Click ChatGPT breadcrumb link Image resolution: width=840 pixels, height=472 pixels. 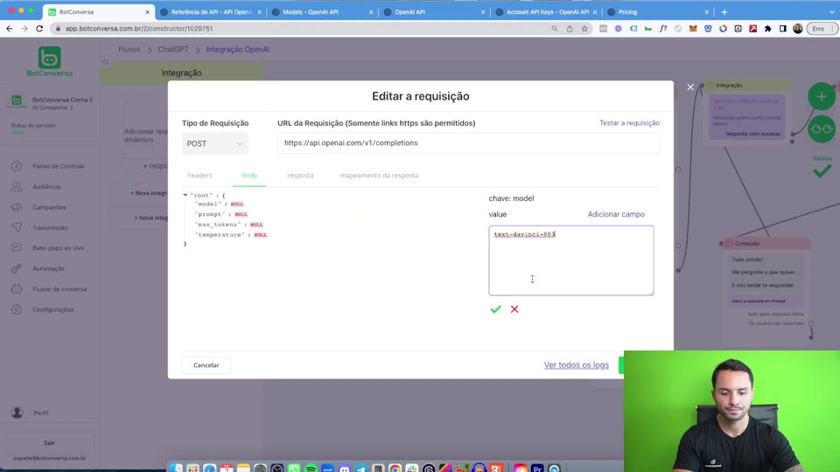coord(173,49)
